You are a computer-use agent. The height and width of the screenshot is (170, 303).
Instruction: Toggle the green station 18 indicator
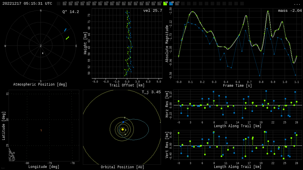165,4
